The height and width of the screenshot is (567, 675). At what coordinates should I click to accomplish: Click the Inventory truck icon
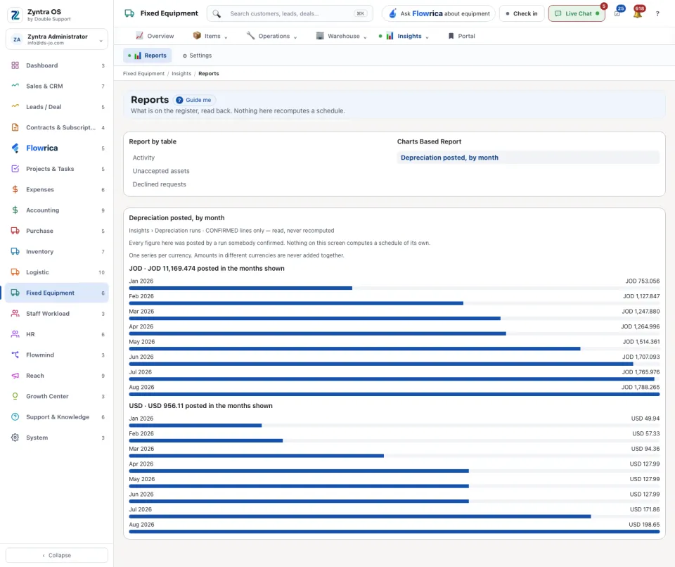[15, 251]
